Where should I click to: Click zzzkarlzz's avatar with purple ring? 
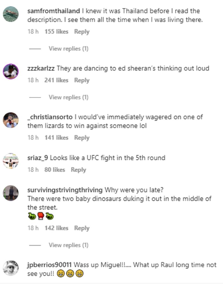coord(11,71)
